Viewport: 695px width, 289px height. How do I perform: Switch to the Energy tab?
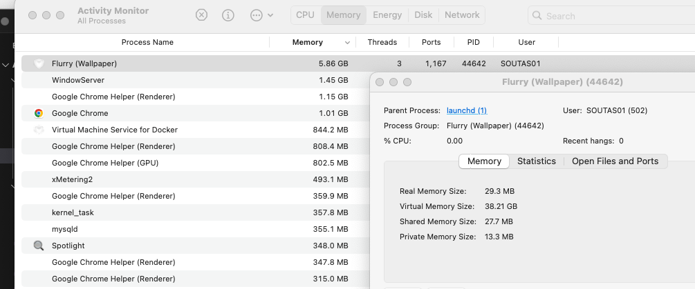click(387, 15)
